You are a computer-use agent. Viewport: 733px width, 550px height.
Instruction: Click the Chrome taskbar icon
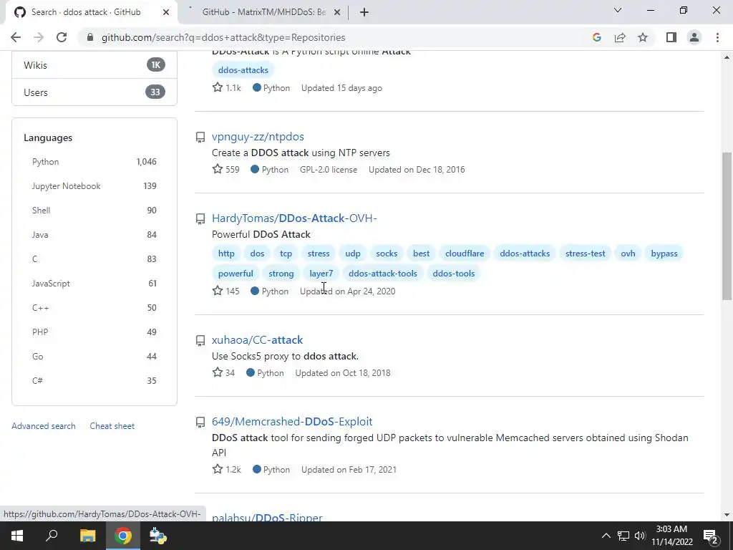click(x=123, y=536)
